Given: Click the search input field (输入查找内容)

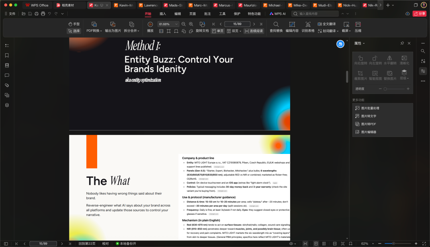Looking at the screenshot, I should pos(315,14).
